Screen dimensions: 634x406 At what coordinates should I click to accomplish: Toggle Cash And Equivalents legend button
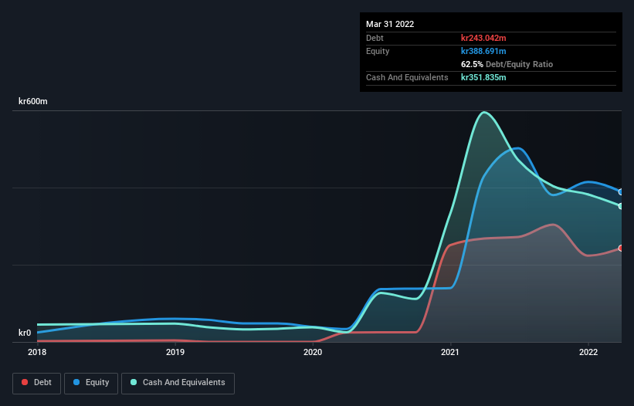tap(178, 383)
